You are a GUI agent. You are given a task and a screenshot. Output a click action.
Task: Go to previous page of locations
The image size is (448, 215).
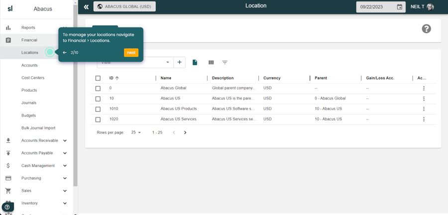tap(174, 132)
